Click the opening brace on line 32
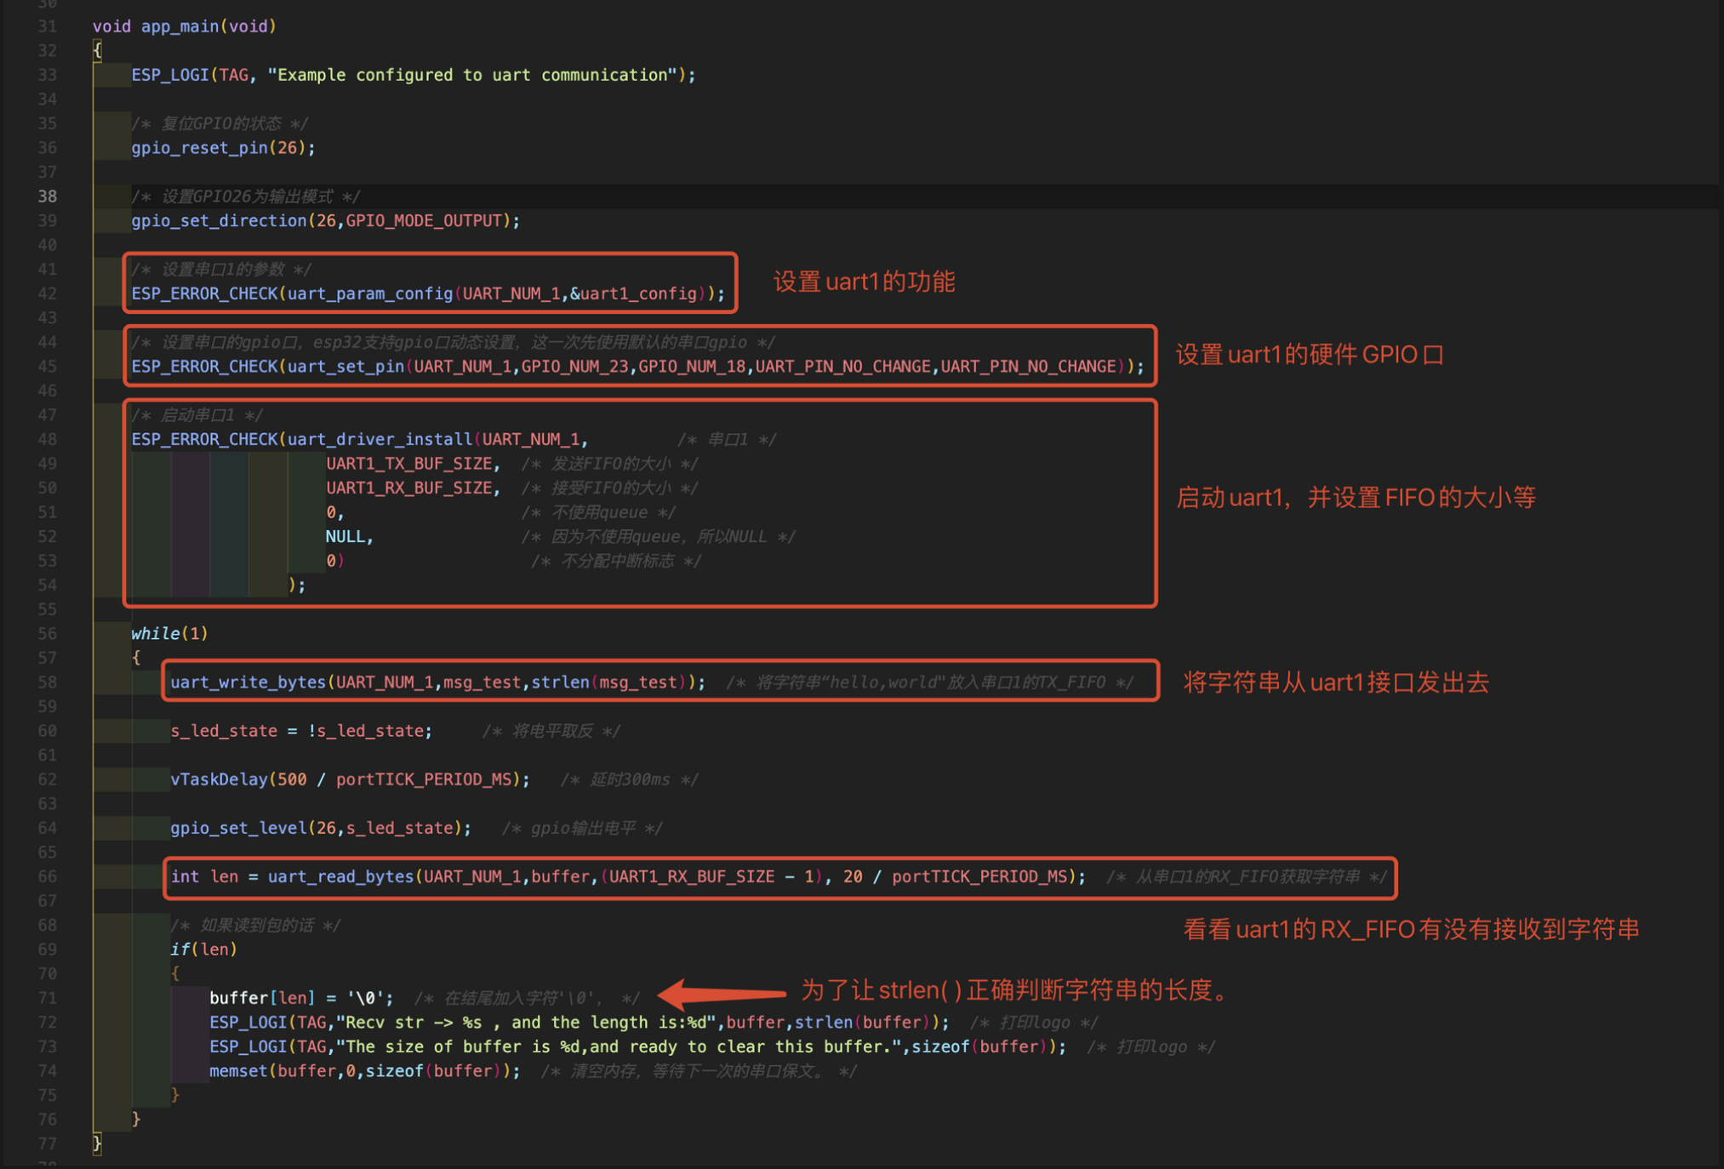This screenshot has width=1724, height=1169. pos(97,51)
